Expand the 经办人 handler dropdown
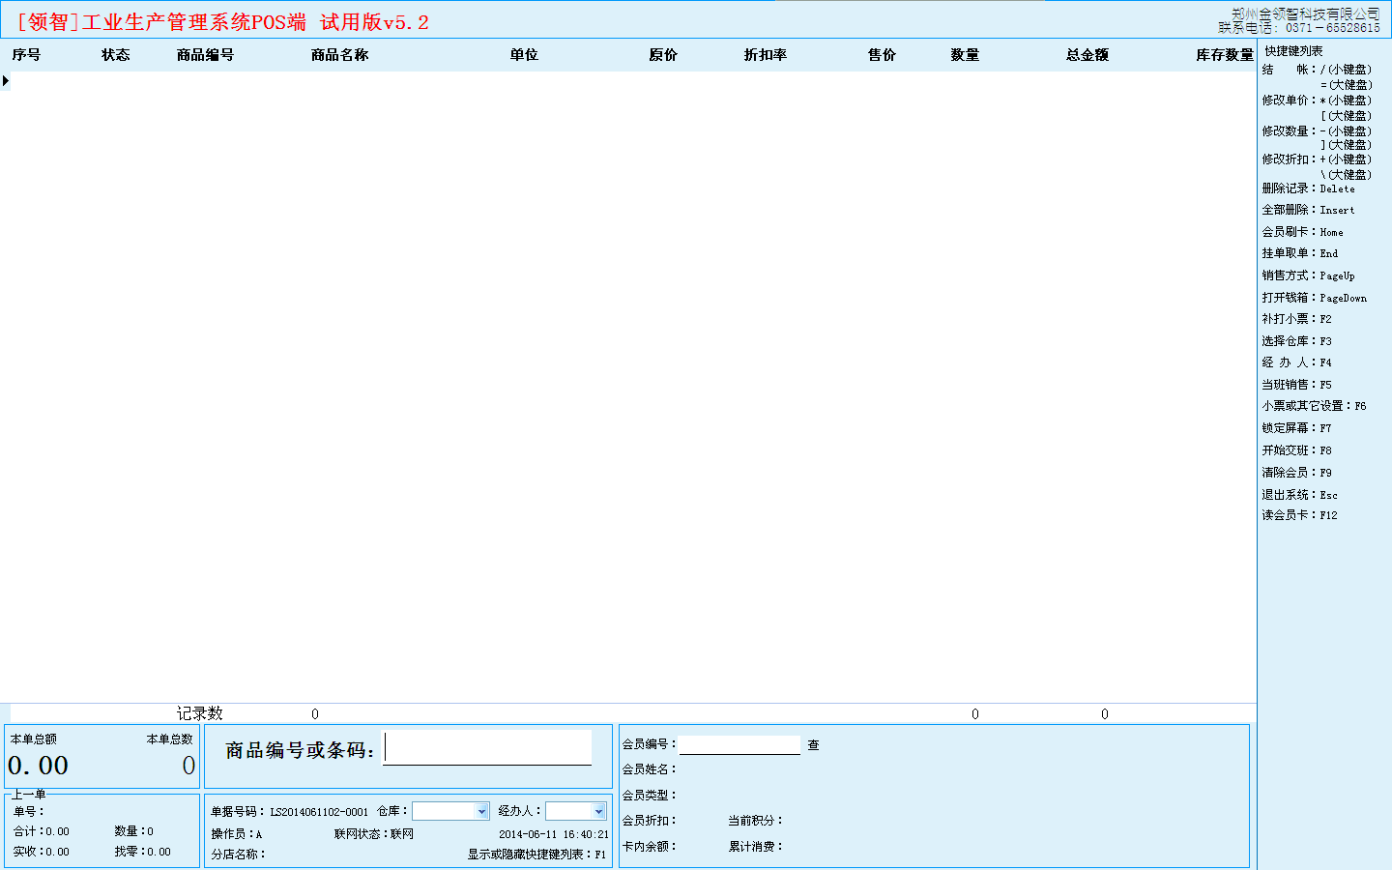 point(598,811)
